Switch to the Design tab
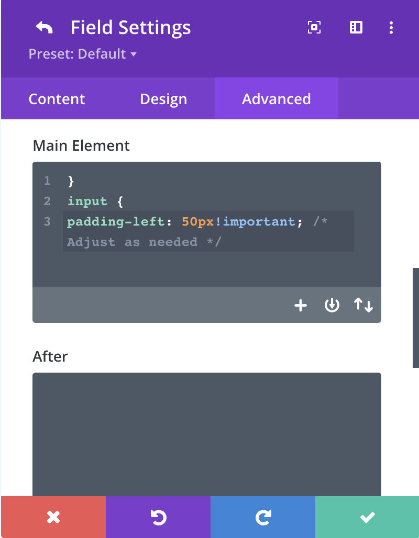The height and width of the screenshot is (538, 419). [163, 99]
